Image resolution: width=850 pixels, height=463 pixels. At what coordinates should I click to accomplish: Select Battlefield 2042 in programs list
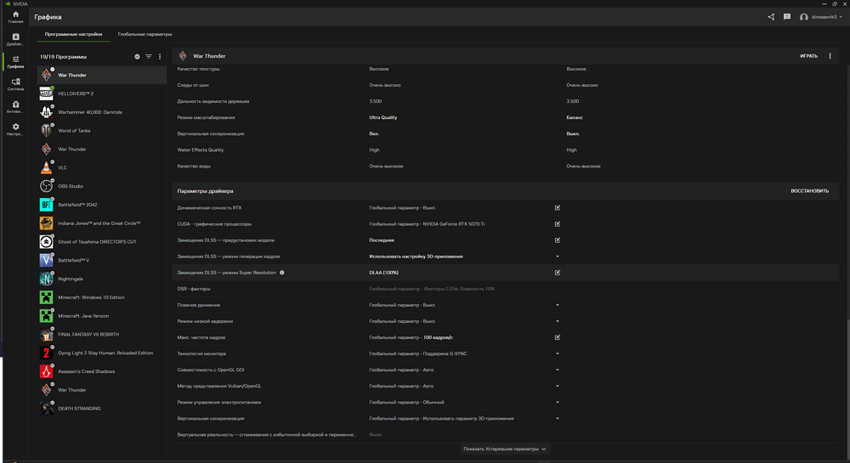tap(101, 205)
